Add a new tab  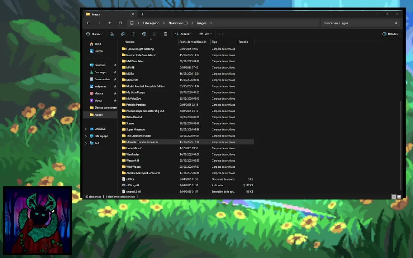142,14
